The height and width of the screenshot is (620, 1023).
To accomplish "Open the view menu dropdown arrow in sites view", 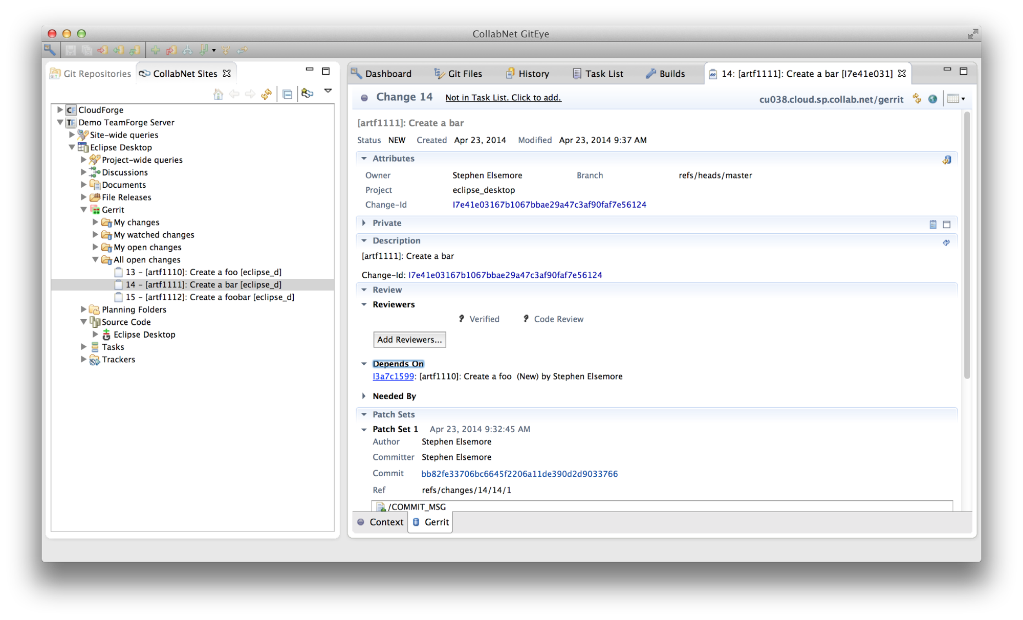I will [328, 91].
